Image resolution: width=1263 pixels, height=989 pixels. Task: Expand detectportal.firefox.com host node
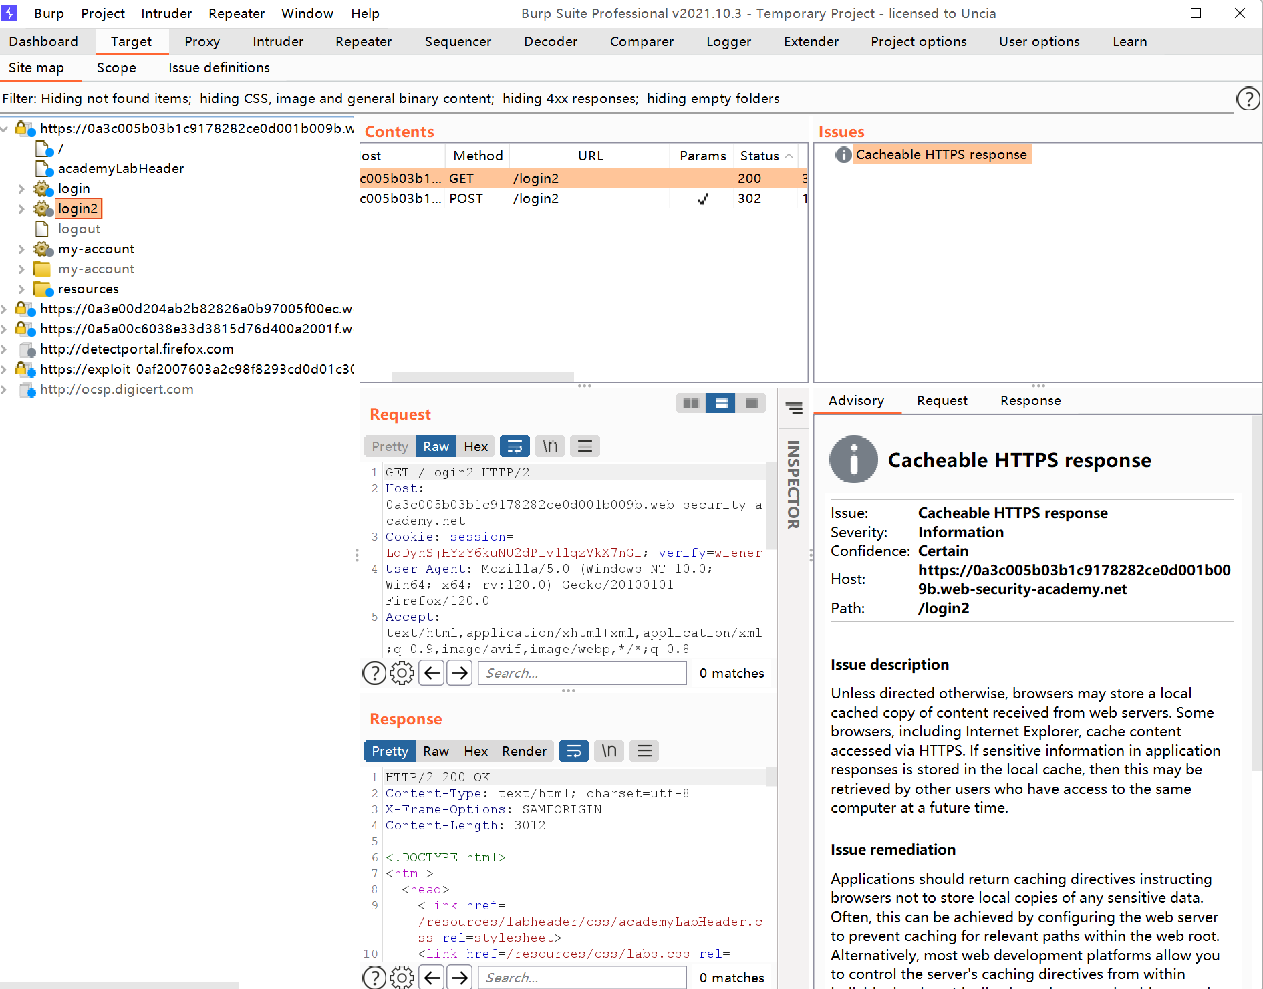[x=5, y=349]
